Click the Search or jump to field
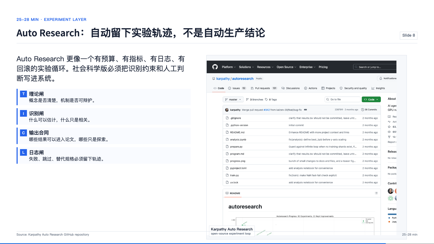 pyautogui.click(x=375, y=67)
